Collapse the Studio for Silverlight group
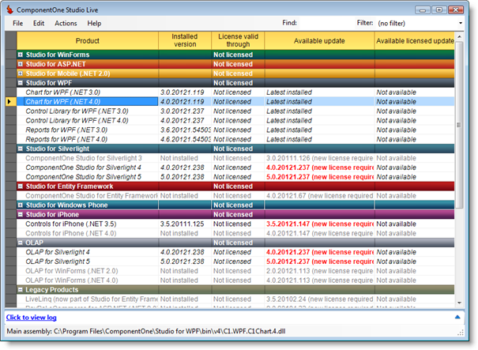This screenshot has height=350, width=478. [21, 149]
